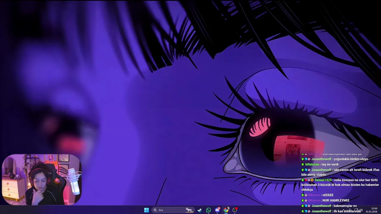The height and width of the screenshot is (214, 381).
Task: Click username killalunaa in chat
Action: point(312,164)
